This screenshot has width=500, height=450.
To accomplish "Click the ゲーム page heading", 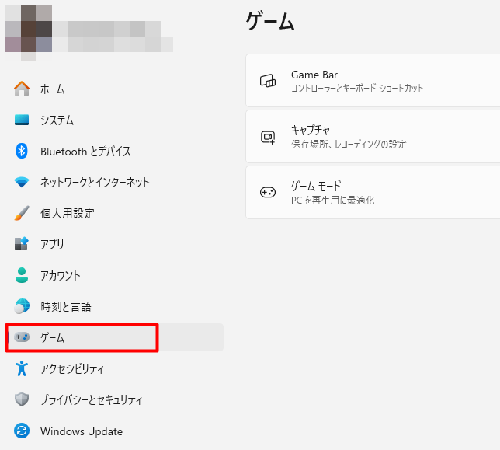I will click(269, 21).
